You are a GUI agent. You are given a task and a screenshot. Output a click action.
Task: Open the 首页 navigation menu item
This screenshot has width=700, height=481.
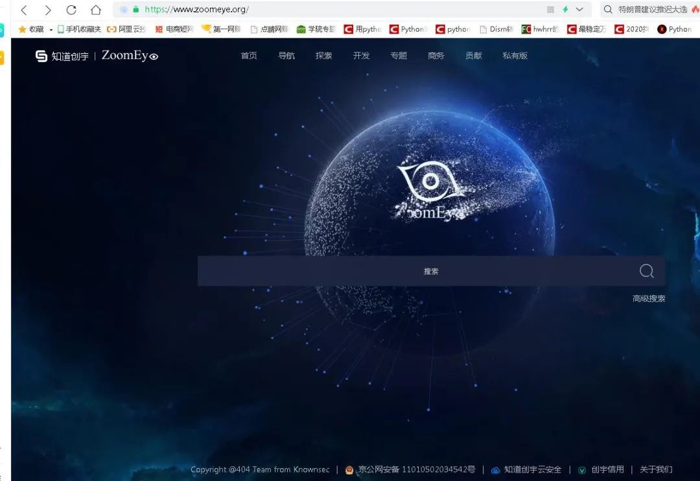(x=249, y=55)
